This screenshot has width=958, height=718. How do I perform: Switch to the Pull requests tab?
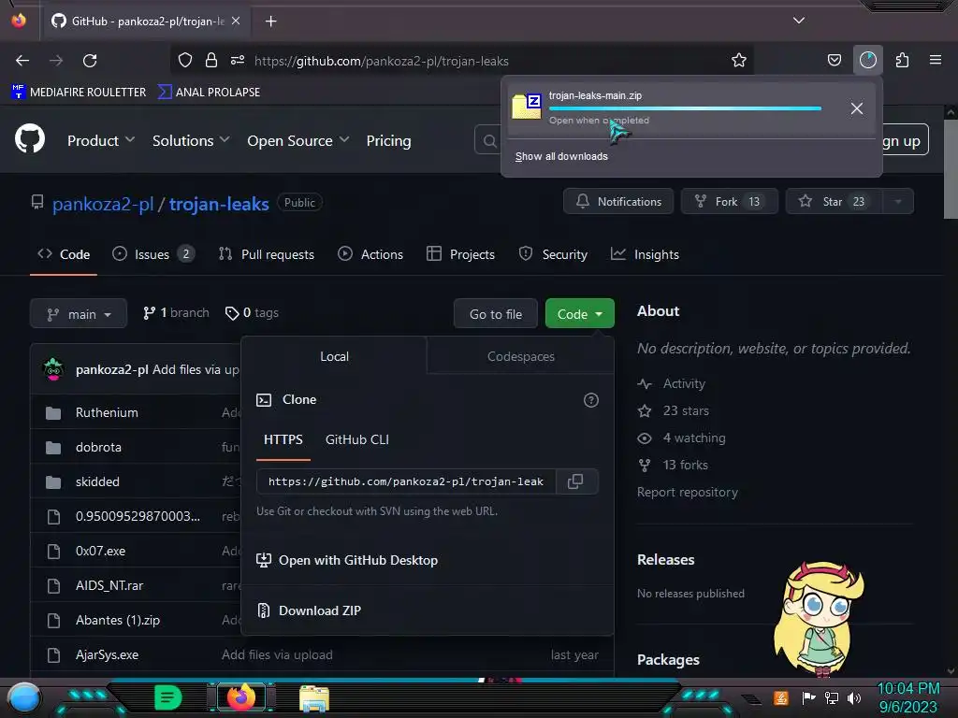(267, 254)
